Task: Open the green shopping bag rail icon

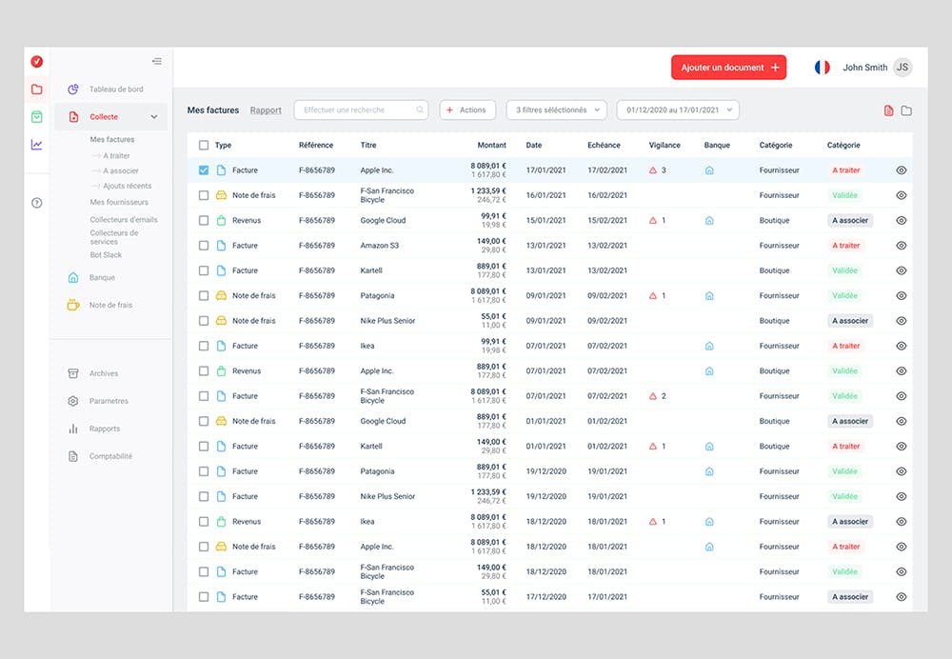Action: coord(37,116)
